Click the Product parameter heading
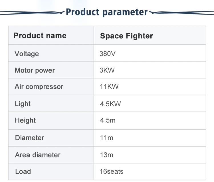The image size is (214, 182). (x=107, y=12)
